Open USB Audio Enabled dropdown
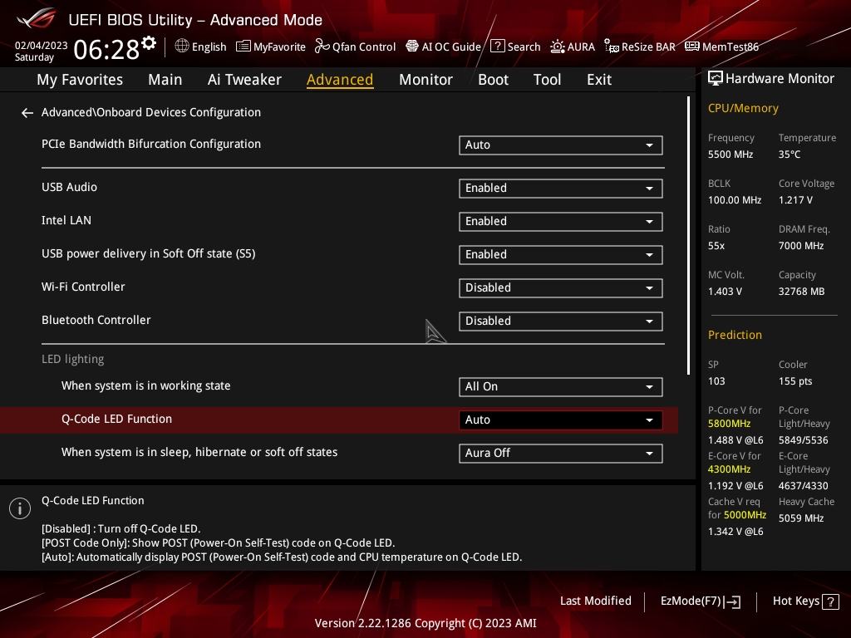 tap(561, 189)
